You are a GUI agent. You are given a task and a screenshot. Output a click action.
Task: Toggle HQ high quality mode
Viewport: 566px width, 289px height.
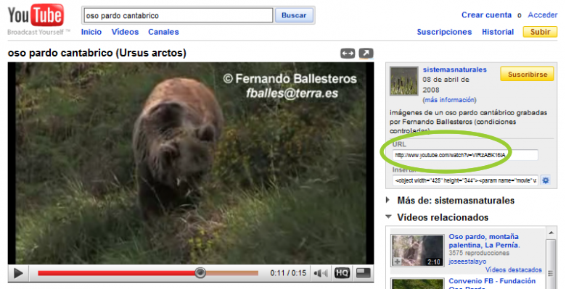click(x=342, y=273)
